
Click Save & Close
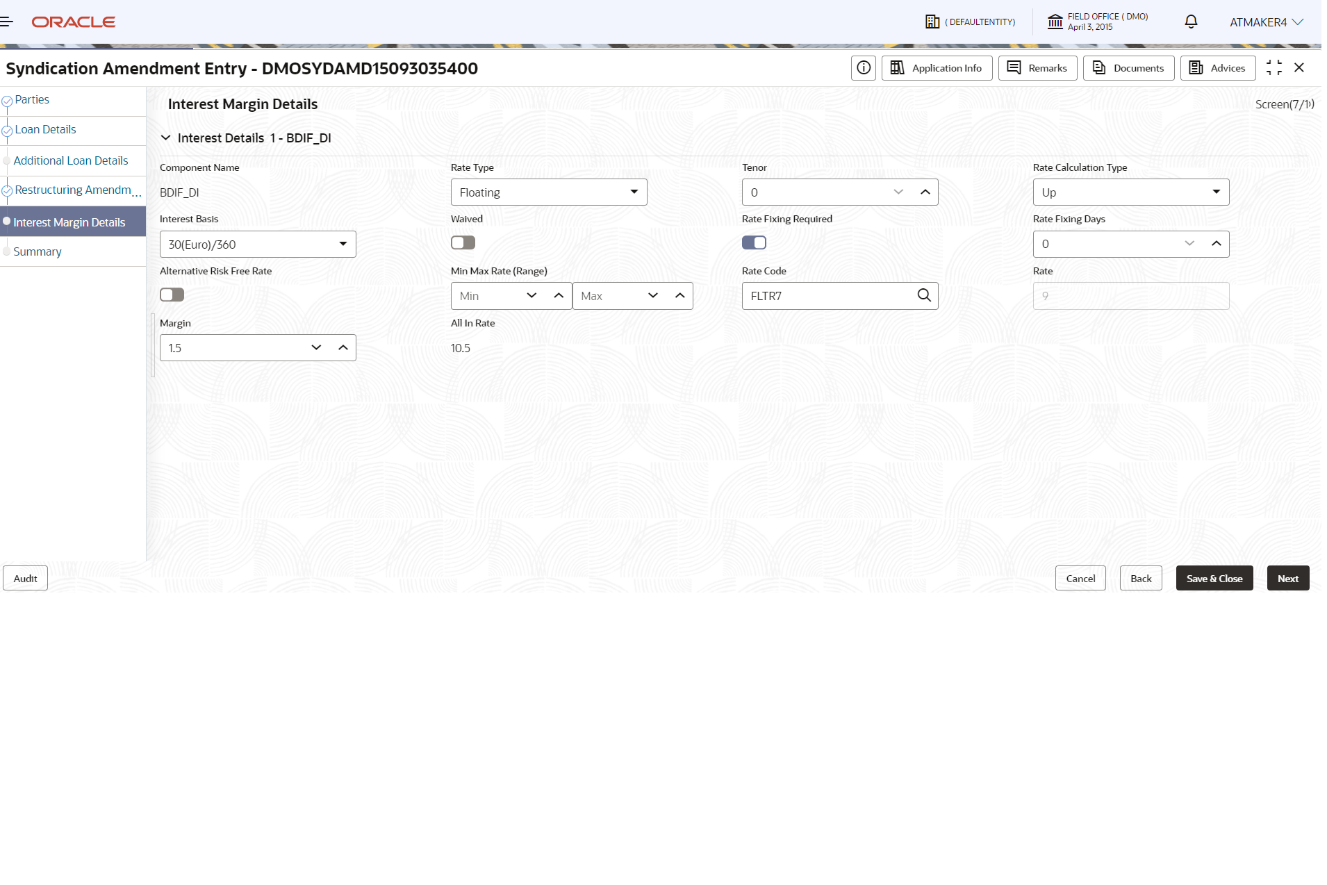click(1214, 579)
